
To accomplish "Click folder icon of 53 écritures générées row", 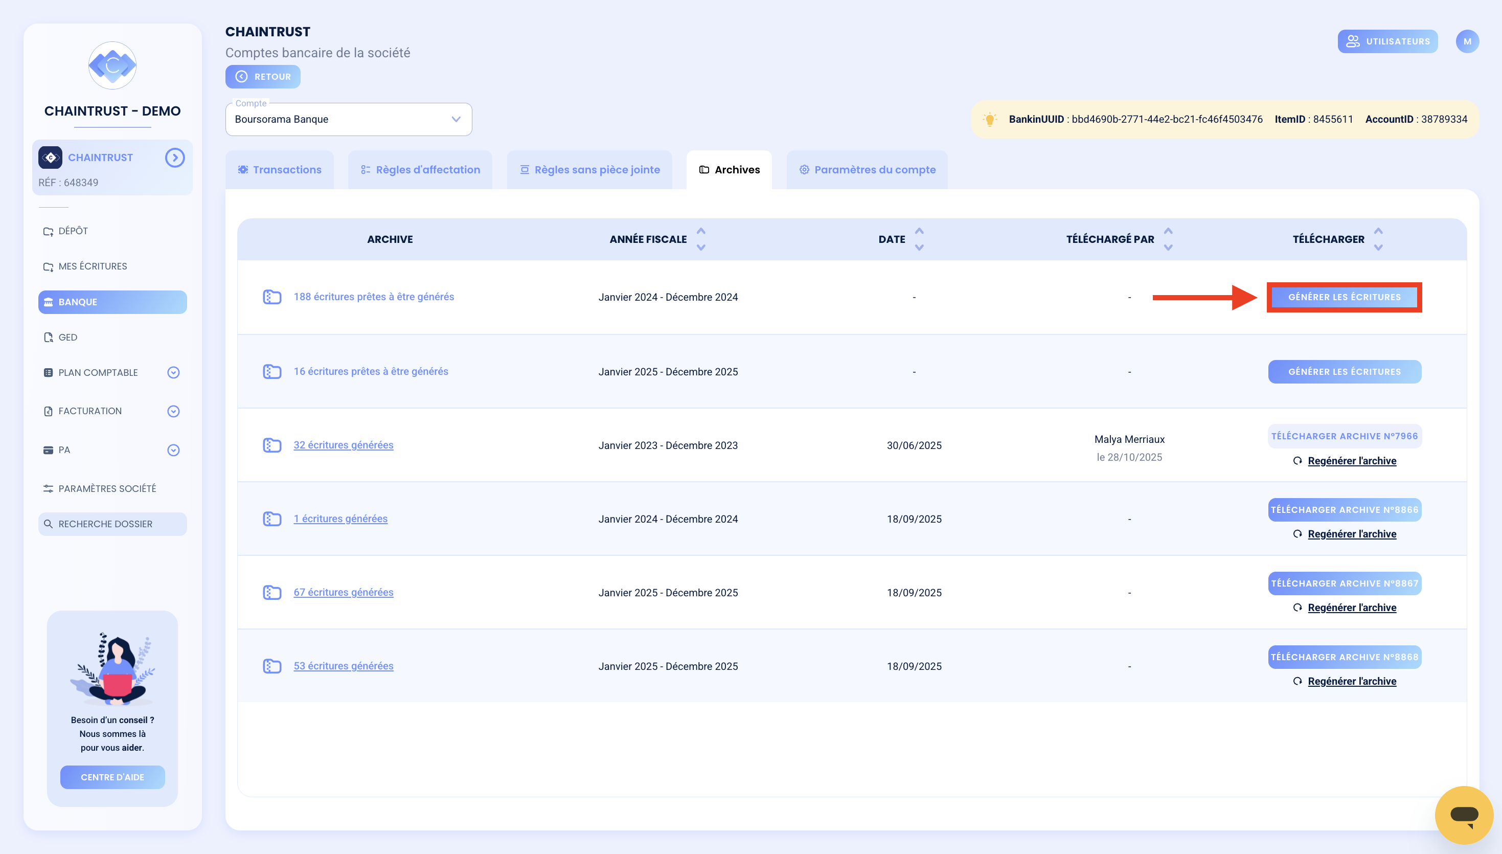I will pyautogui.click(x=272, y=666).
